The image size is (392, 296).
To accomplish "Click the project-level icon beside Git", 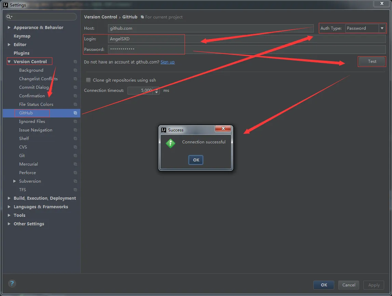I will pos(75,156).
